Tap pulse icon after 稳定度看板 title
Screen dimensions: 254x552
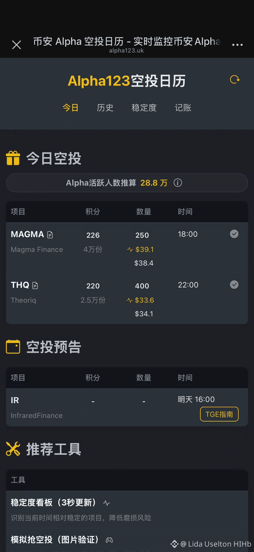point(106,503)
